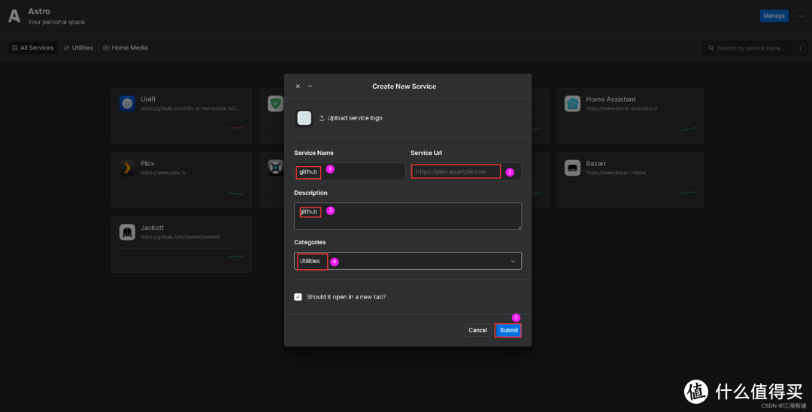Viewport: 812px width, 412px height.
Task: Open the Unifi service icon
Action: (x=127, y=104)
